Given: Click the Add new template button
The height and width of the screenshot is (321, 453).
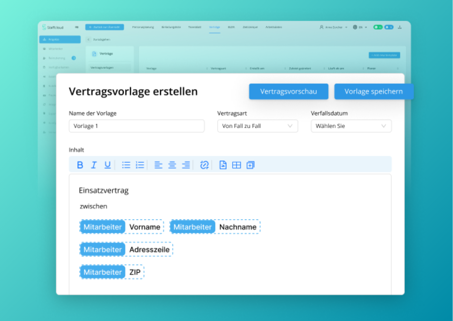Looking at the screenshot, I should [384, 55].
